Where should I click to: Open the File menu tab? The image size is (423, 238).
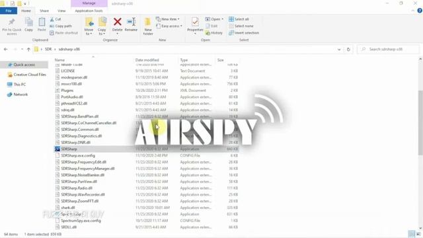pos(9,11)
